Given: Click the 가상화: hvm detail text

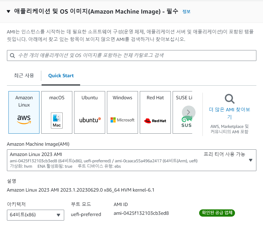Looking at the screenshot, I should click(x=21, y=166).
